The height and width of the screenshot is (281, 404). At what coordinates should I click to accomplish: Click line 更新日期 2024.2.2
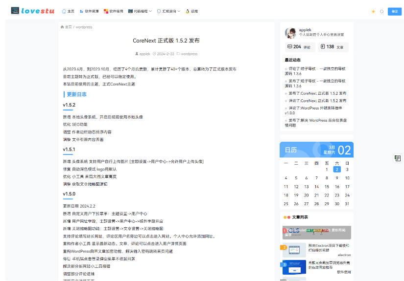(x=79, y=206)
